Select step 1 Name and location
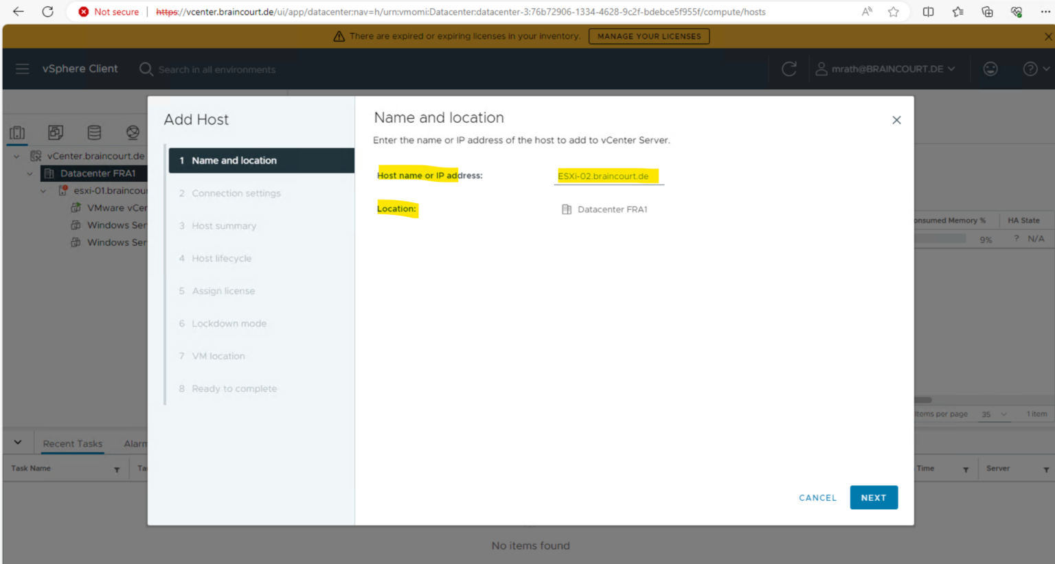Screen dimensions: 1055x564 click(x=261, y=161)
